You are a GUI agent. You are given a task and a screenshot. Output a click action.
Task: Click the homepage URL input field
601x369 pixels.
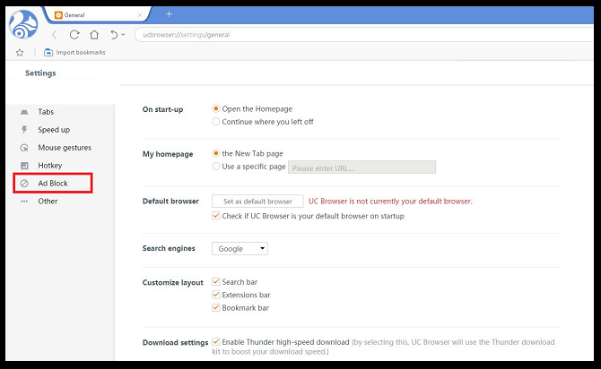click(x=361, y=167)
